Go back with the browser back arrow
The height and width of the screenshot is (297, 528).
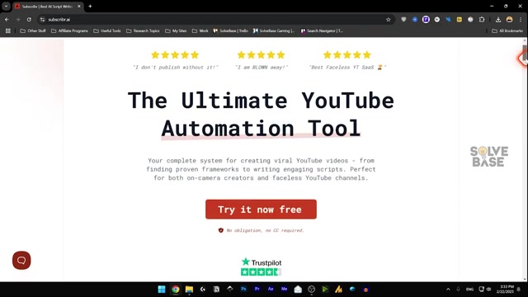[x=7, y=20]
